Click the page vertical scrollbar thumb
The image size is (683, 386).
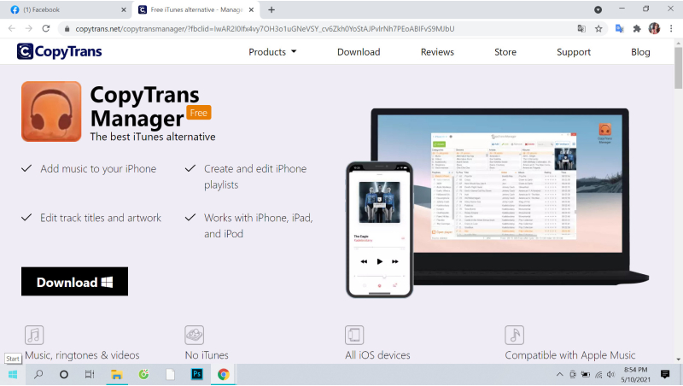[678, 67]
